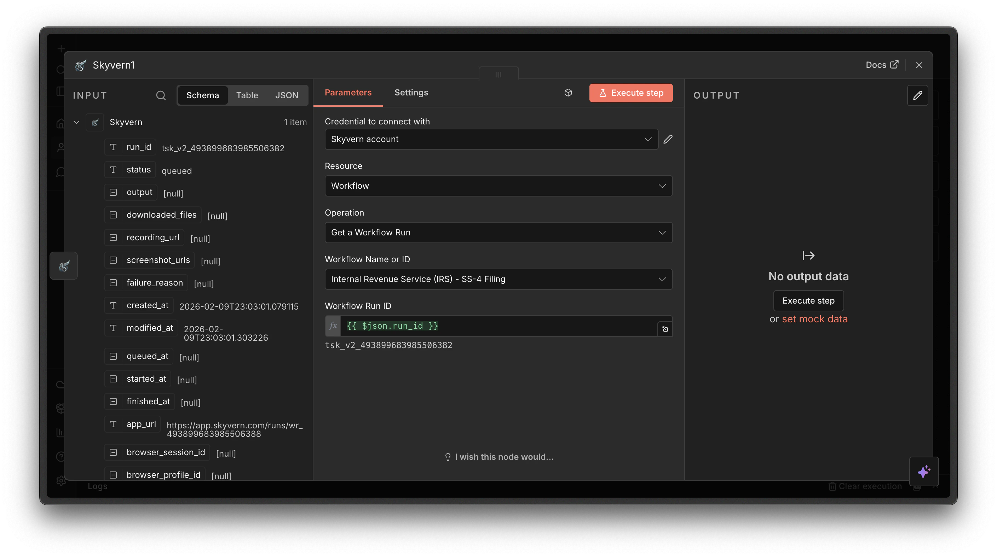Click the set mock data link

(x=815, y=319)
